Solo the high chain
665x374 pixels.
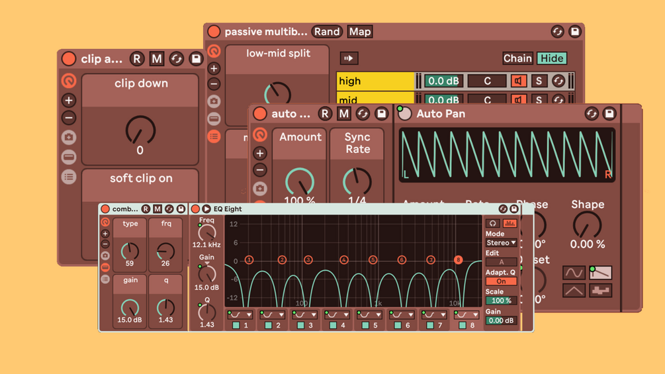(x=539, y=81)
